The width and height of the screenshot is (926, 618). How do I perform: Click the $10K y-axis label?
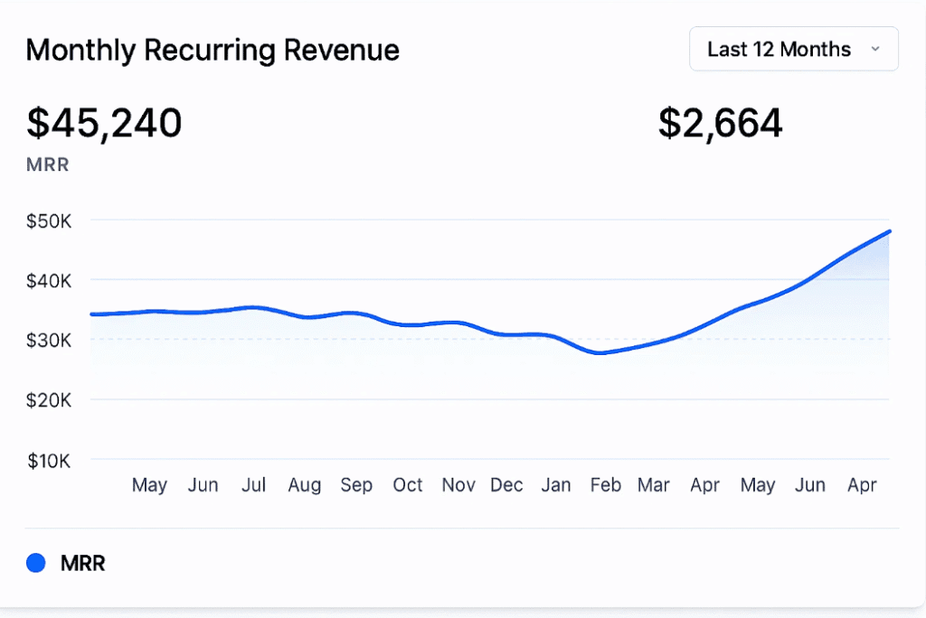pyautogui.click(x=49, y=461)
